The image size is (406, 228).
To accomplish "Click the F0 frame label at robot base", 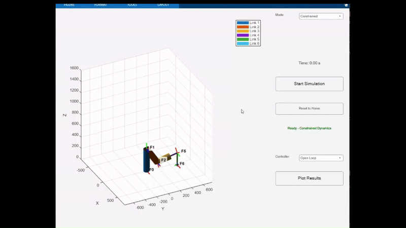I will tap(151, 170).
